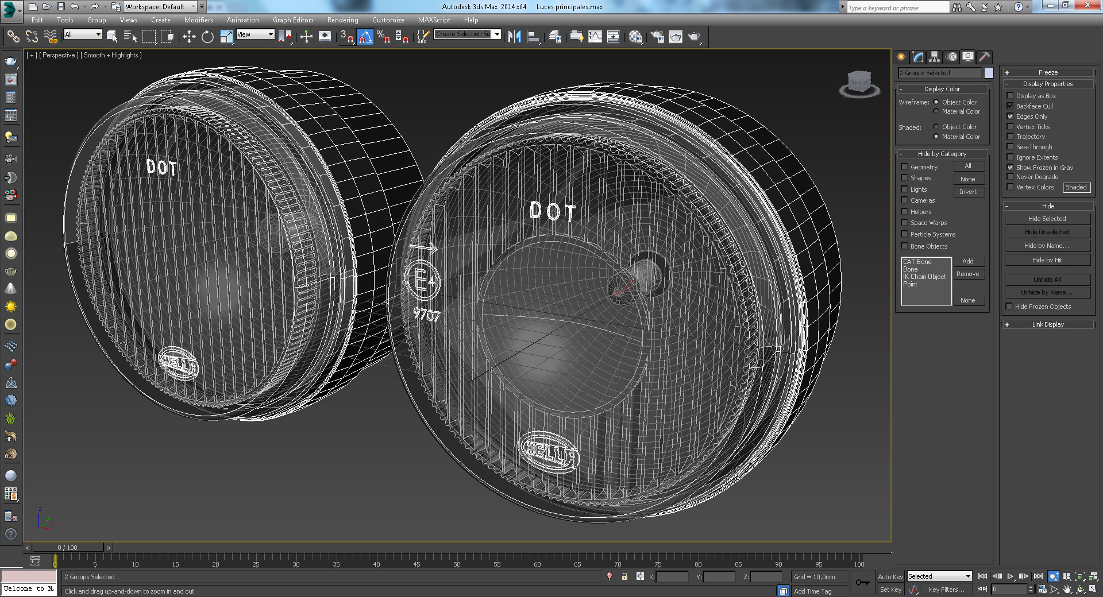This screenshot has height=597, width=1103.
Task: Click the 0 / 100 time slider
Action: pyautogui.click(x=68, y=548)
